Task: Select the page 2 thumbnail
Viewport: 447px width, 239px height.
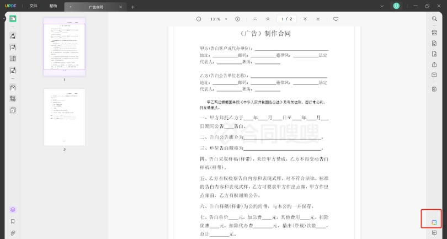Action: click(65, 117)
